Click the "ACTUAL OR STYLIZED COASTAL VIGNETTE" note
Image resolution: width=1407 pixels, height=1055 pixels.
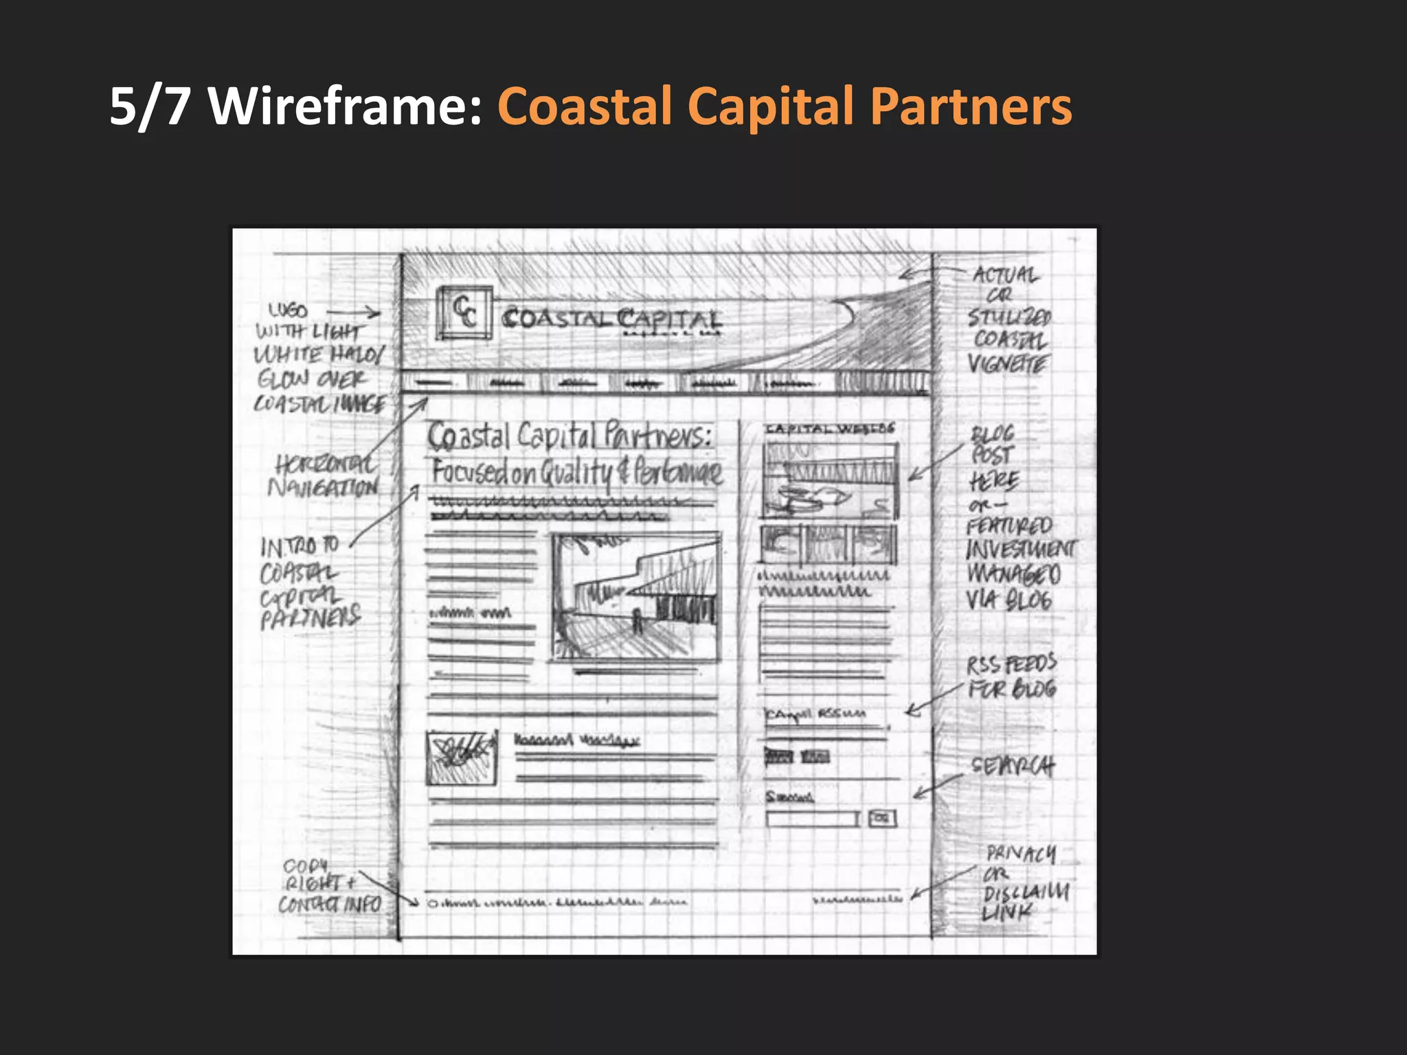(x=1009, y=320)
